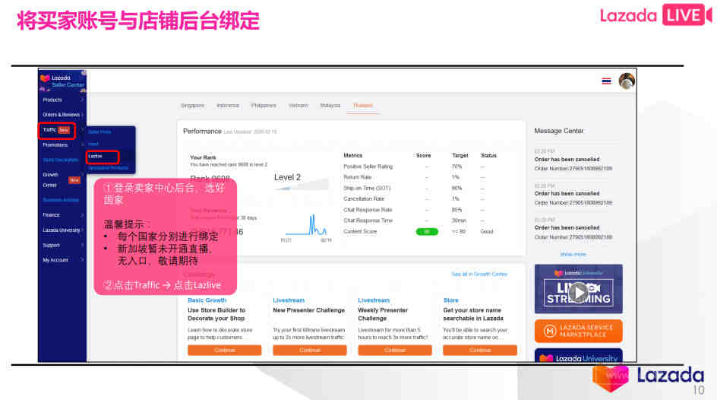717x400 pixels.
Task: Click Show more in the Message Center
Action: [573, 254]
